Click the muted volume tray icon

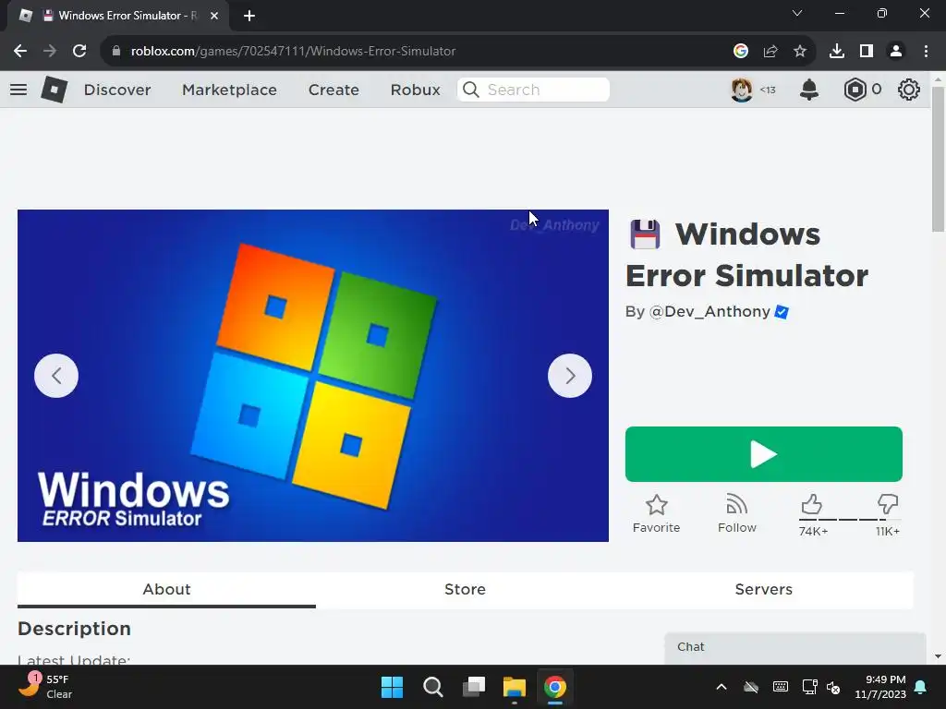[833, 687]
